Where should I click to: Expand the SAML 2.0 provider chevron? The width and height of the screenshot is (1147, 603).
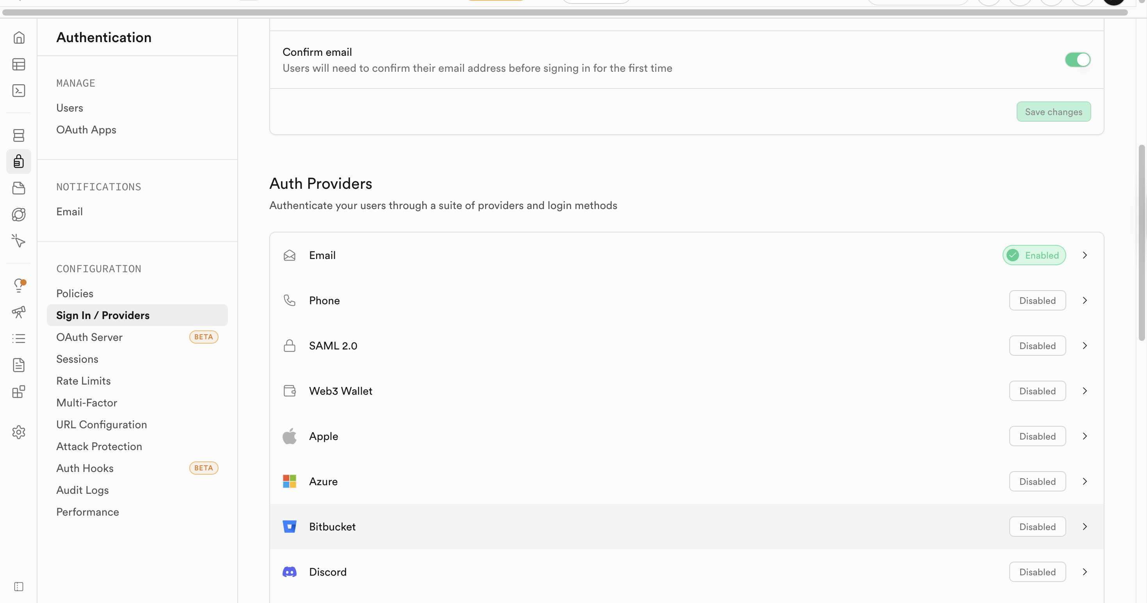(x=1085, y=346)
